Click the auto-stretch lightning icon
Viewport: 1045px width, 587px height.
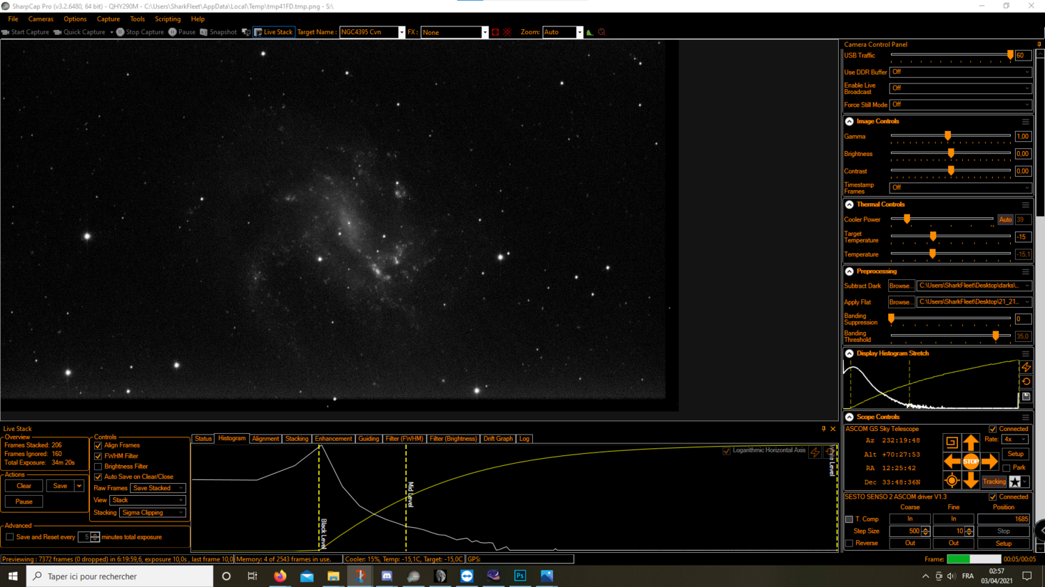[x=1025, y=367]
